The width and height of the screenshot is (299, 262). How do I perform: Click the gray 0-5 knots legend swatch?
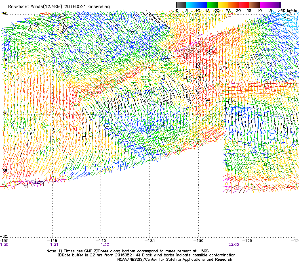(181, 5)
